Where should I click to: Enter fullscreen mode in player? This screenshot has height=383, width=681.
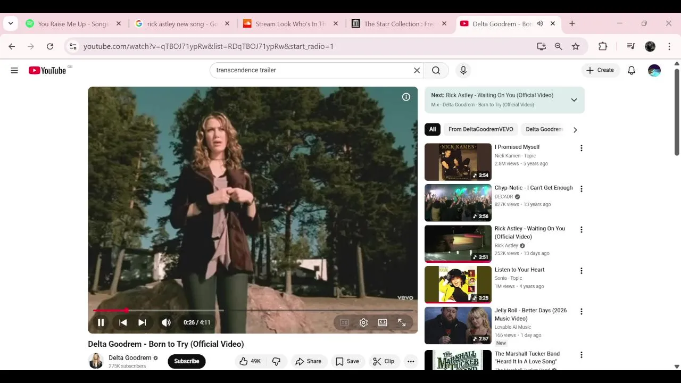402,322
